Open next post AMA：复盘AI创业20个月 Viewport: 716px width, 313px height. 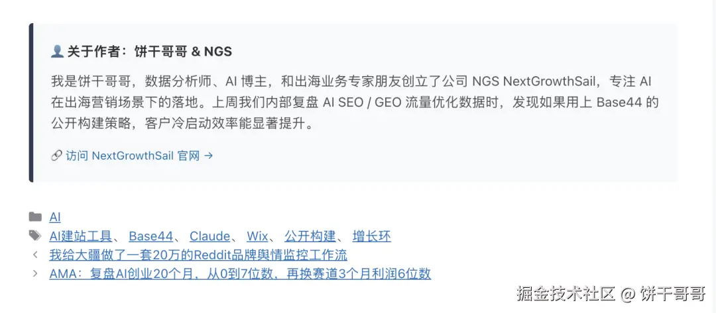(240, 273)
